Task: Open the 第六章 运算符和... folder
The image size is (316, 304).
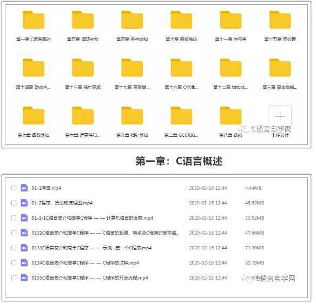Action: click(x=83, y=116)
